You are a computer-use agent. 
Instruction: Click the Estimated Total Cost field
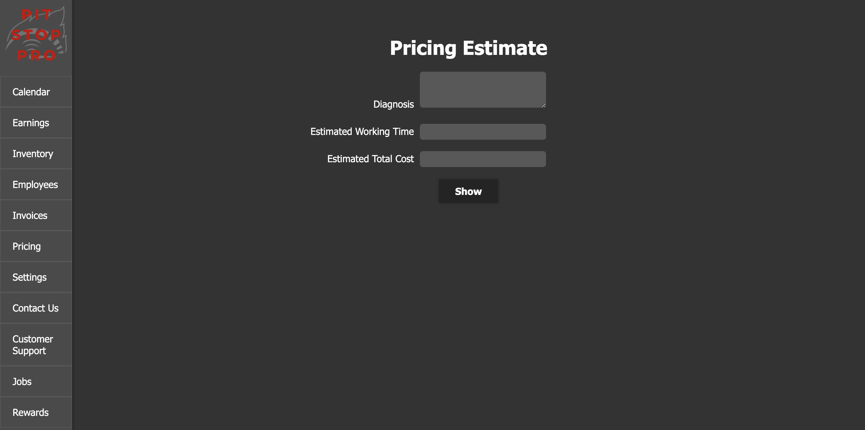(483, 159)
